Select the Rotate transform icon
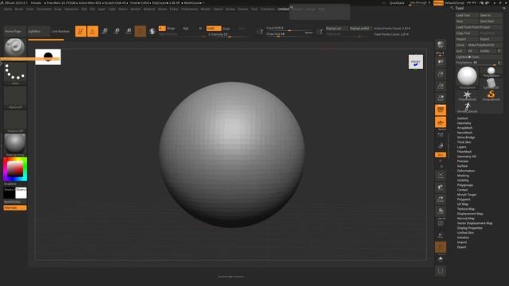The width and height of the screenshot is (509, 286). (x=129, y=31)
